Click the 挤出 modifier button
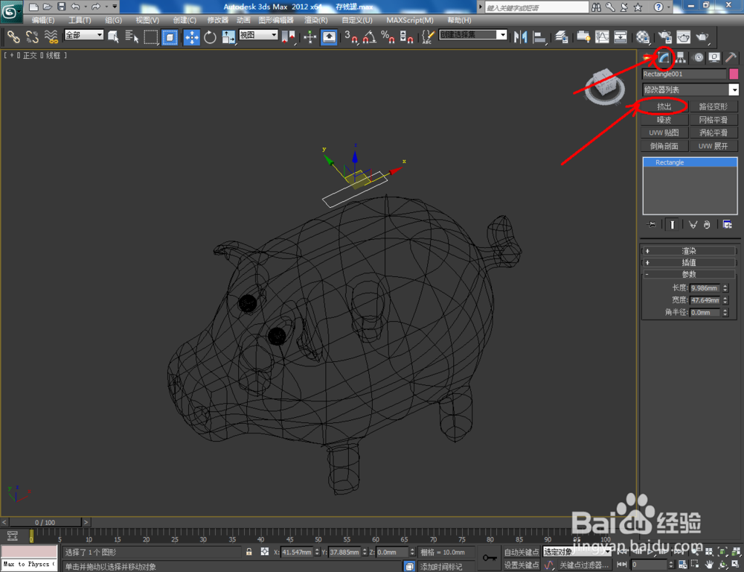The height and width of the screenshot is (572, 744). pos(664,107)
